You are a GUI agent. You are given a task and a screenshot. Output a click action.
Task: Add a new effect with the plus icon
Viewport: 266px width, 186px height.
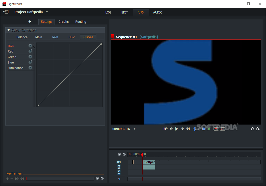click(30, 21)
